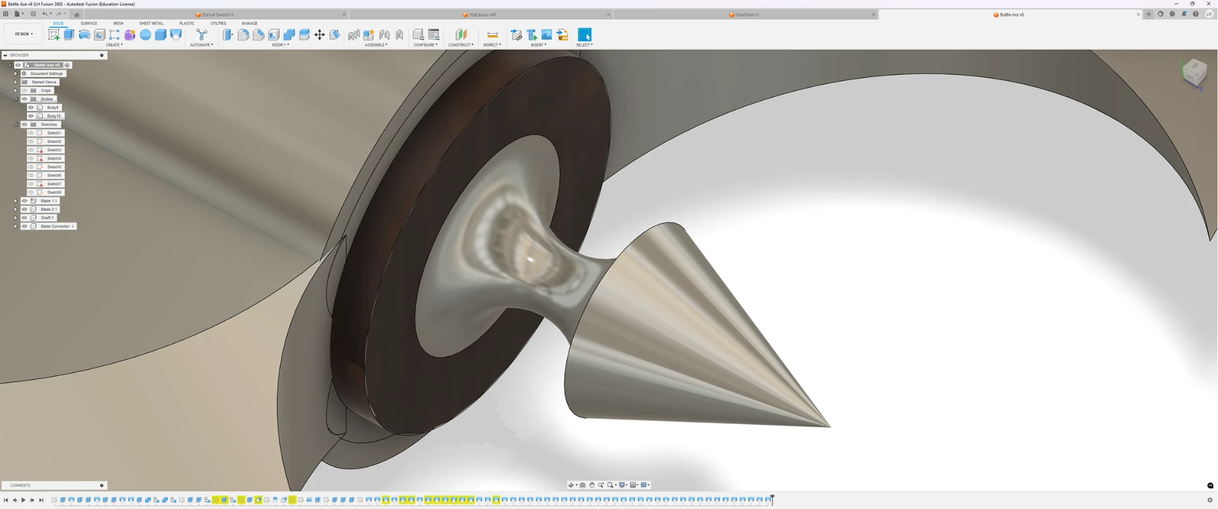Toggle visibility of Sketch5

pyautogui.click(x=30, y=167)
